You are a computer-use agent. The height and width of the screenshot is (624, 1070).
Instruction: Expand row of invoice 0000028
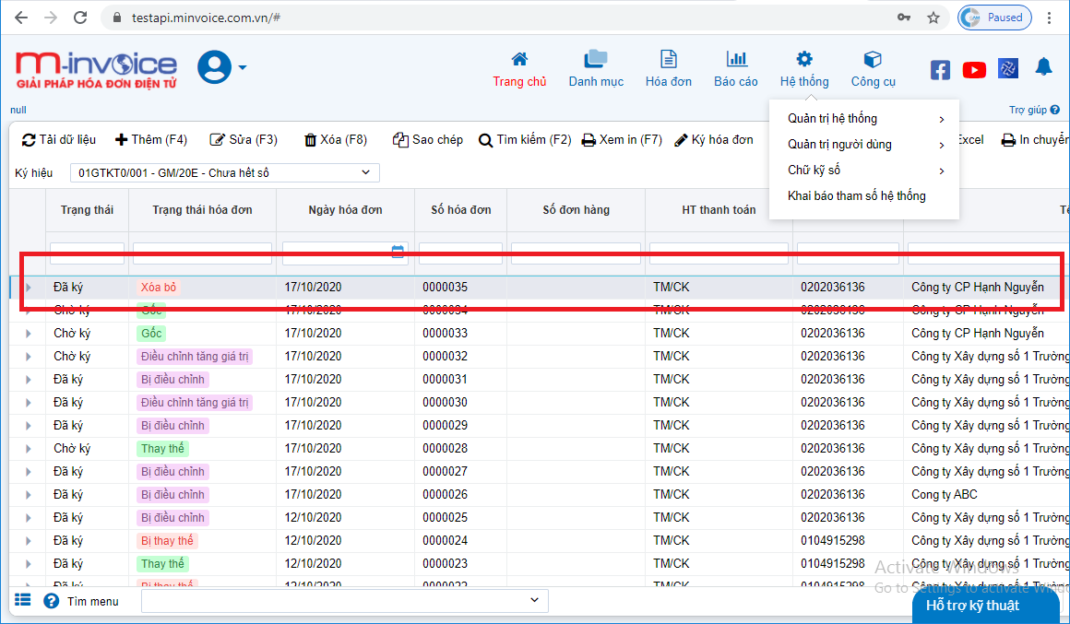tap(28, 449)
